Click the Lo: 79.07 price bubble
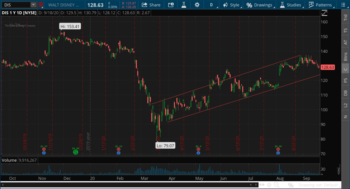350x189 pixels. [x=165, y=145]
